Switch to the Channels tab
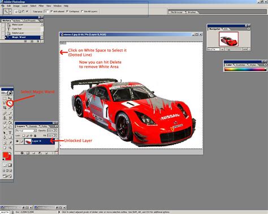The image size is (268, 214). click(x=33, y=126)
